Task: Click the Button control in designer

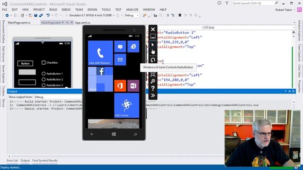Action: tap(25, 63)
